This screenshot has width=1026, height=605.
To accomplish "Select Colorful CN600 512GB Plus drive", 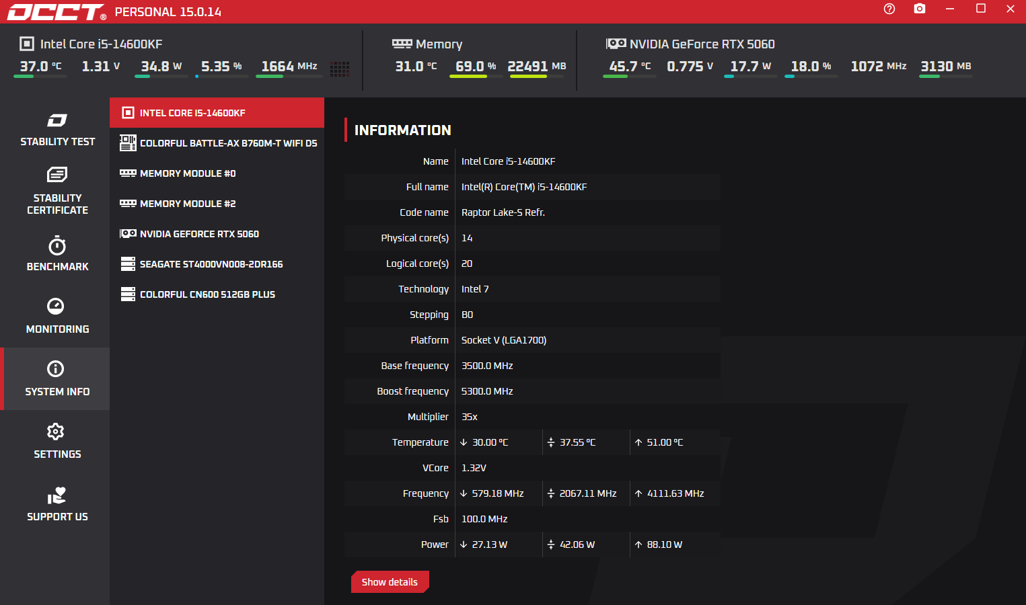I will point(217,294).
